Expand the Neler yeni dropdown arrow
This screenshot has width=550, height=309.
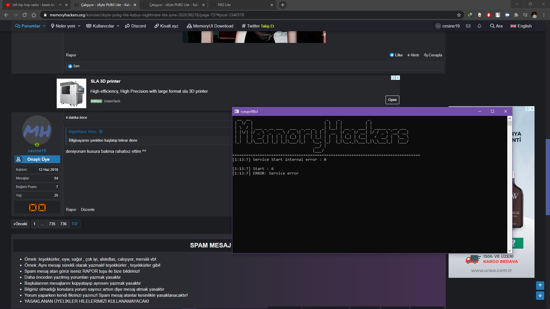pyautogui.click(x=79, y=26)
